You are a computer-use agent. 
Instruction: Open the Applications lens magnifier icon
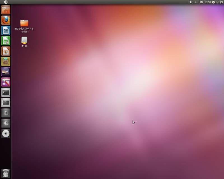(x=6, y=113)
